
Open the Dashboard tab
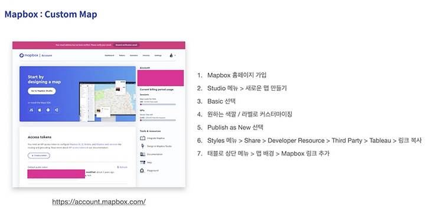109,55
